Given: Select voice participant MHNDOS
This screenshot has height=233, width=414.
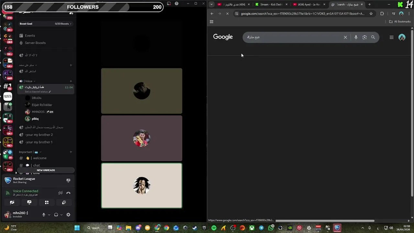Looking at the screenshot, I should click(x=38, y=112).
